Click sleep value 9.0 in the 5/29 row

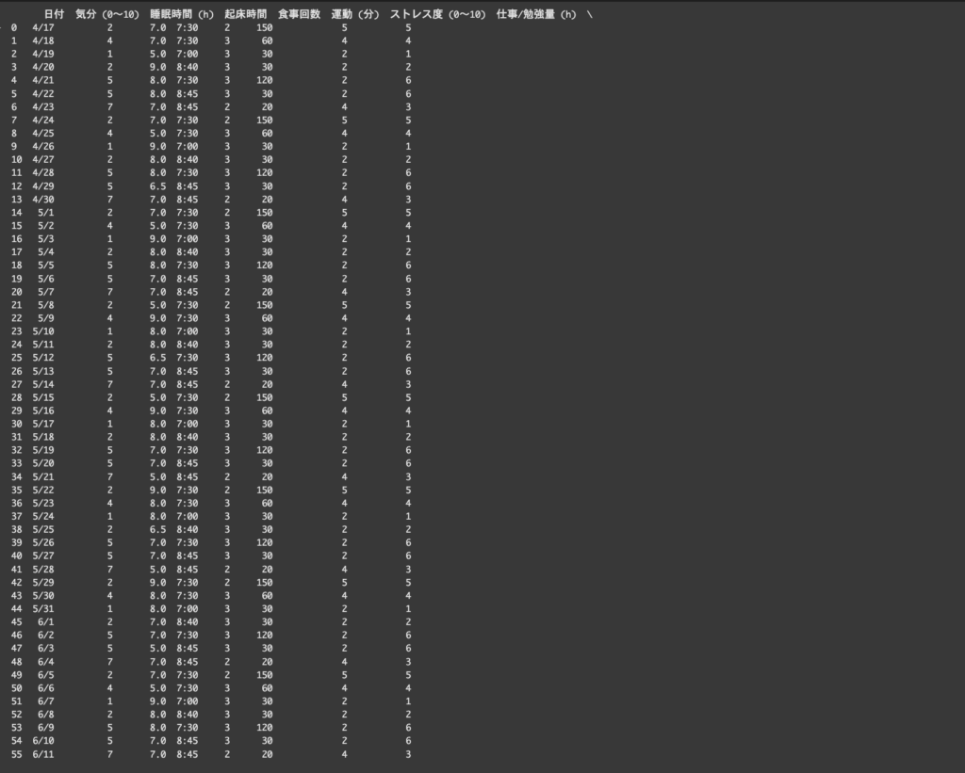(x=158, y=583)
